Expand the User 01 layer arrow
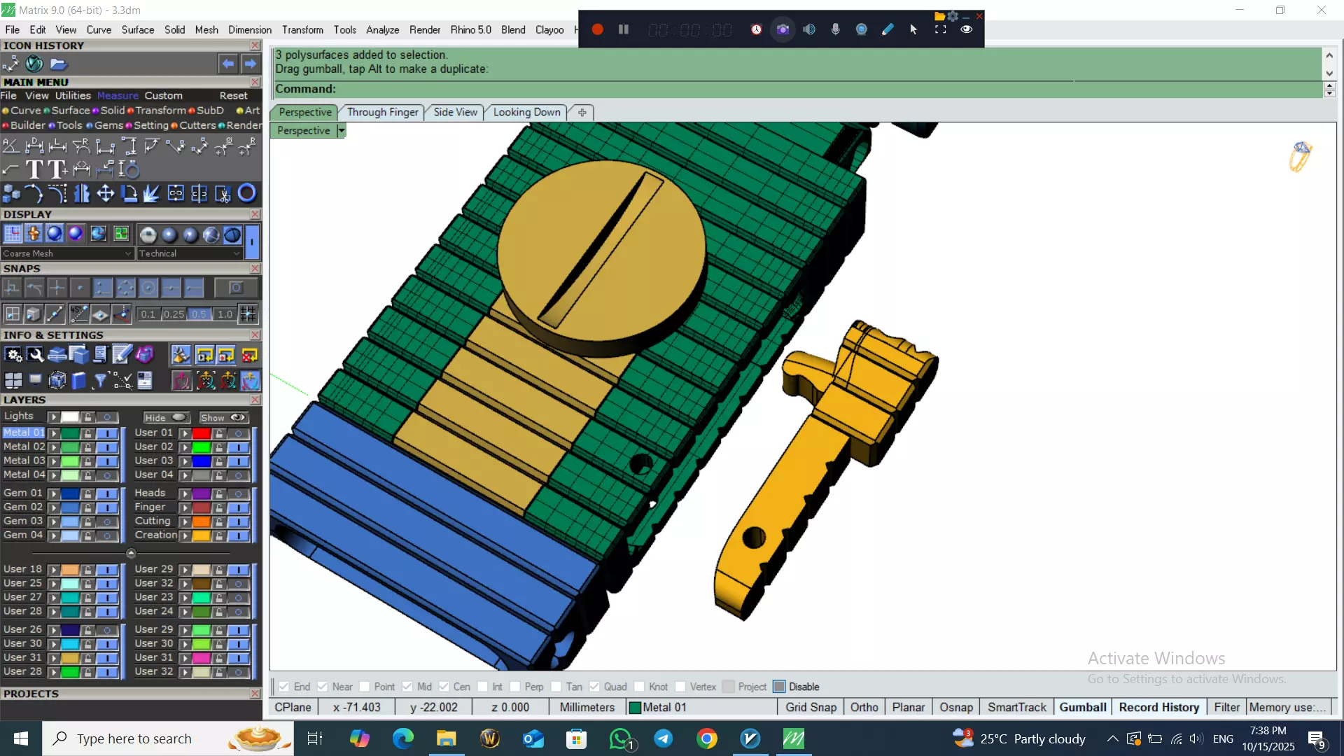The height and width of the screenshot is (756, 1344). [185, 433]
